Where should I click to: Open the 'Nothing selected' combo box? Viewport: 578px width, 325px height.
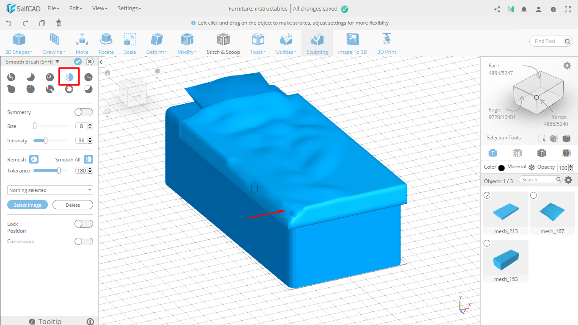tap(50, 190)
